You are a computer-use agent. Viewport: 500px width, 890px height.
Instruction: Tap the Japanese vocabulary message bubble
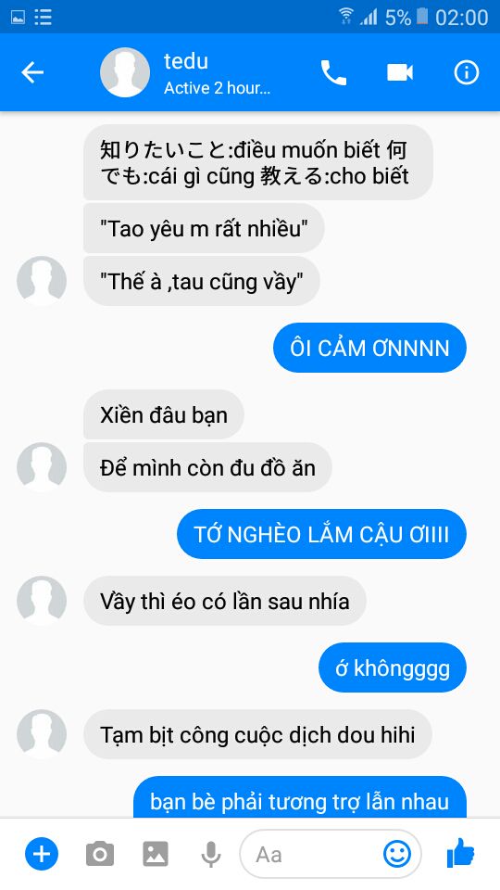click(258, 162)
